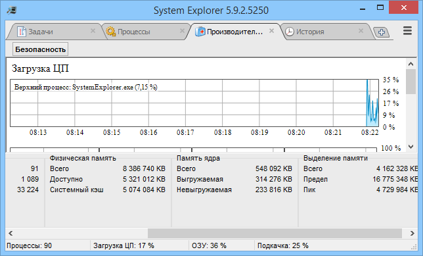The width and height of the screenshot is (423, 256).
Task: Click the 08:17 time label
Action: click(185, 132)
